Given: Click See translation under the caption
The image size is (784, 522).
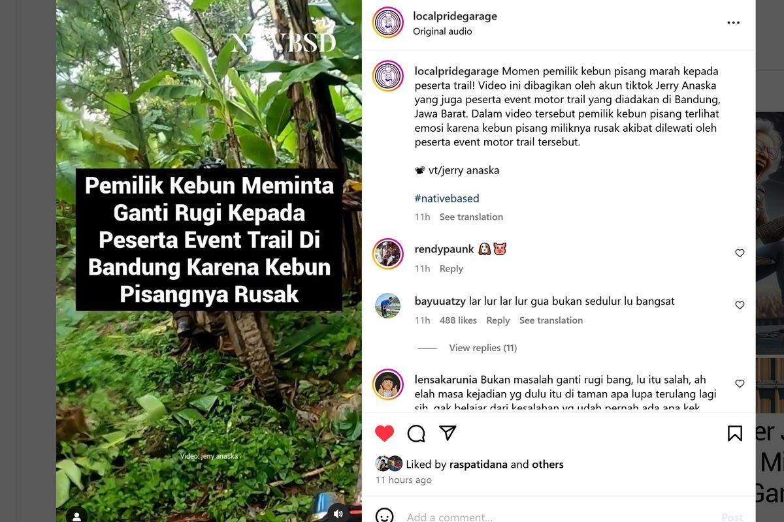Looking at the screenshot, I should coord(471,217).
